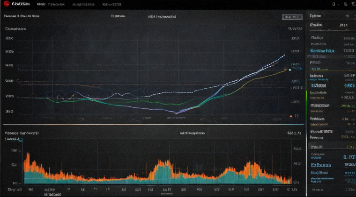Click the endpoint of the white dashed line
Image resolution: width=356 pixels, height=197 pixels.
pos(284,55)
